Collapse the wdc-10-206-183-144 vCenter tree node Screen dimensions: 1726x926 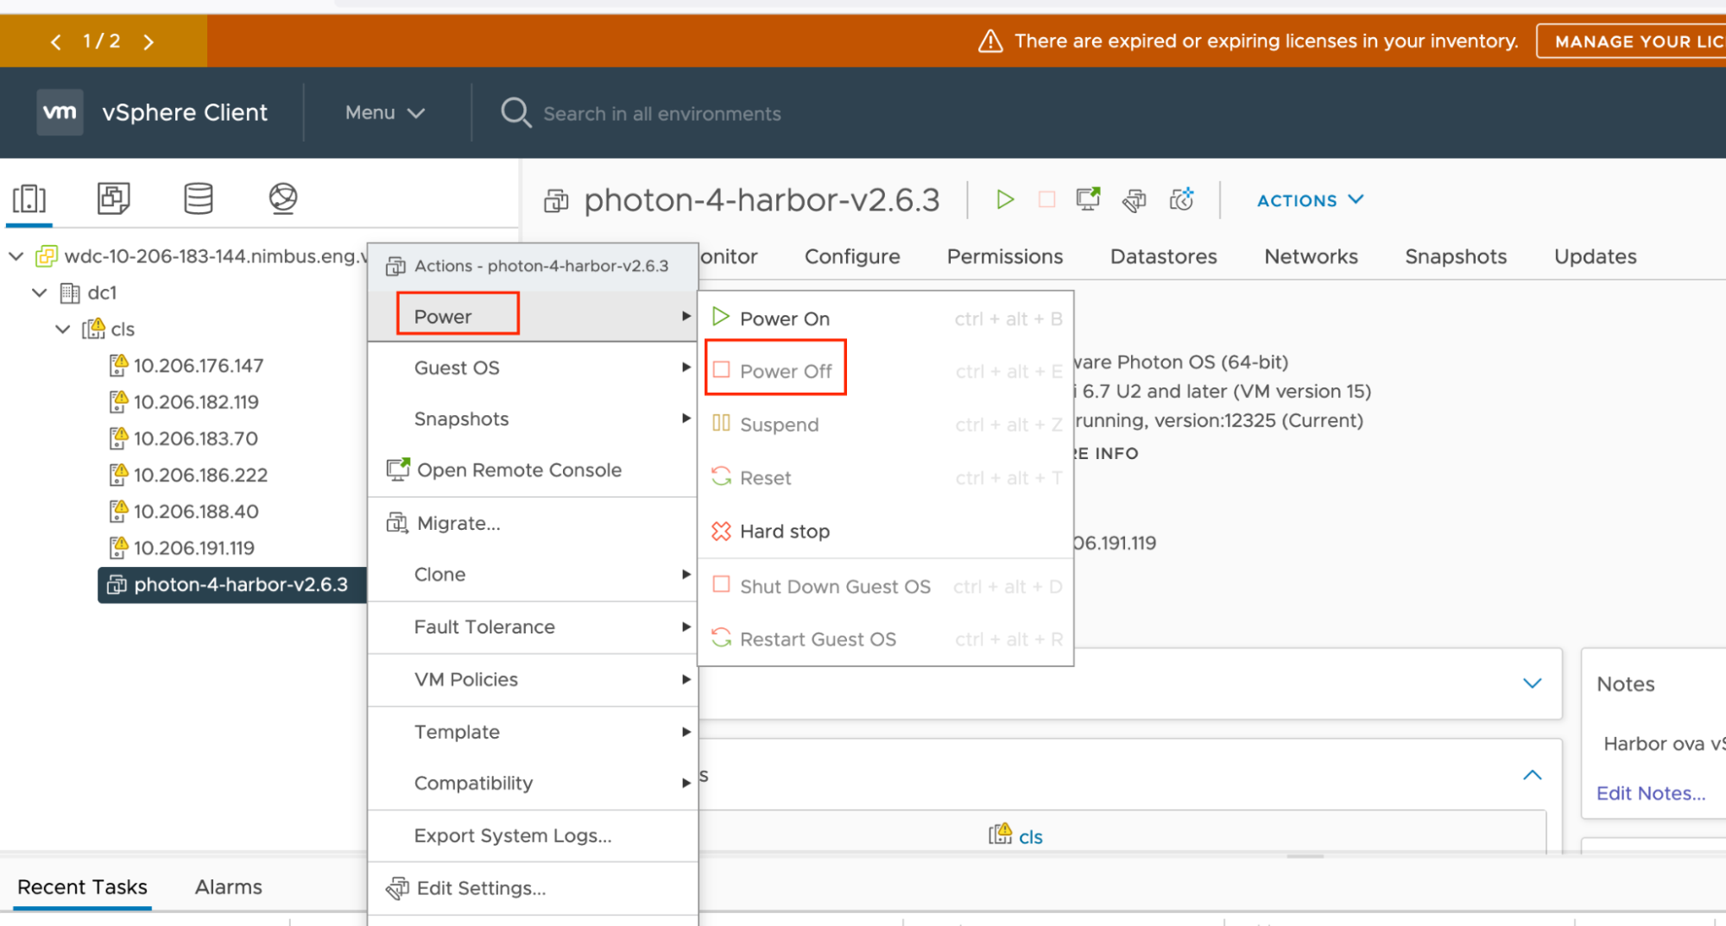pyautogui.click(x=16, y=256)
